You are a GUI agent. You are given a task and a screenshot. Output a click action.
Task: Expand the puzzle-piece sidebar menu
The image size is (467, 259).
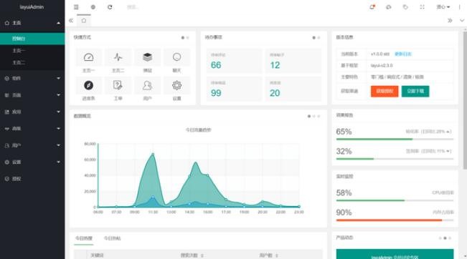[x=32, y=112]
